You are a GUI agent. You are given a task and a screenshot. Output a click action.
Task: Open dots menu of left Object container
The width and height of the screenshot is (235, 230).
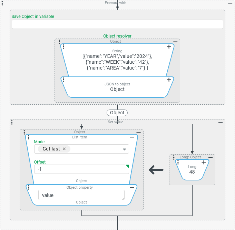click(24, 132)
